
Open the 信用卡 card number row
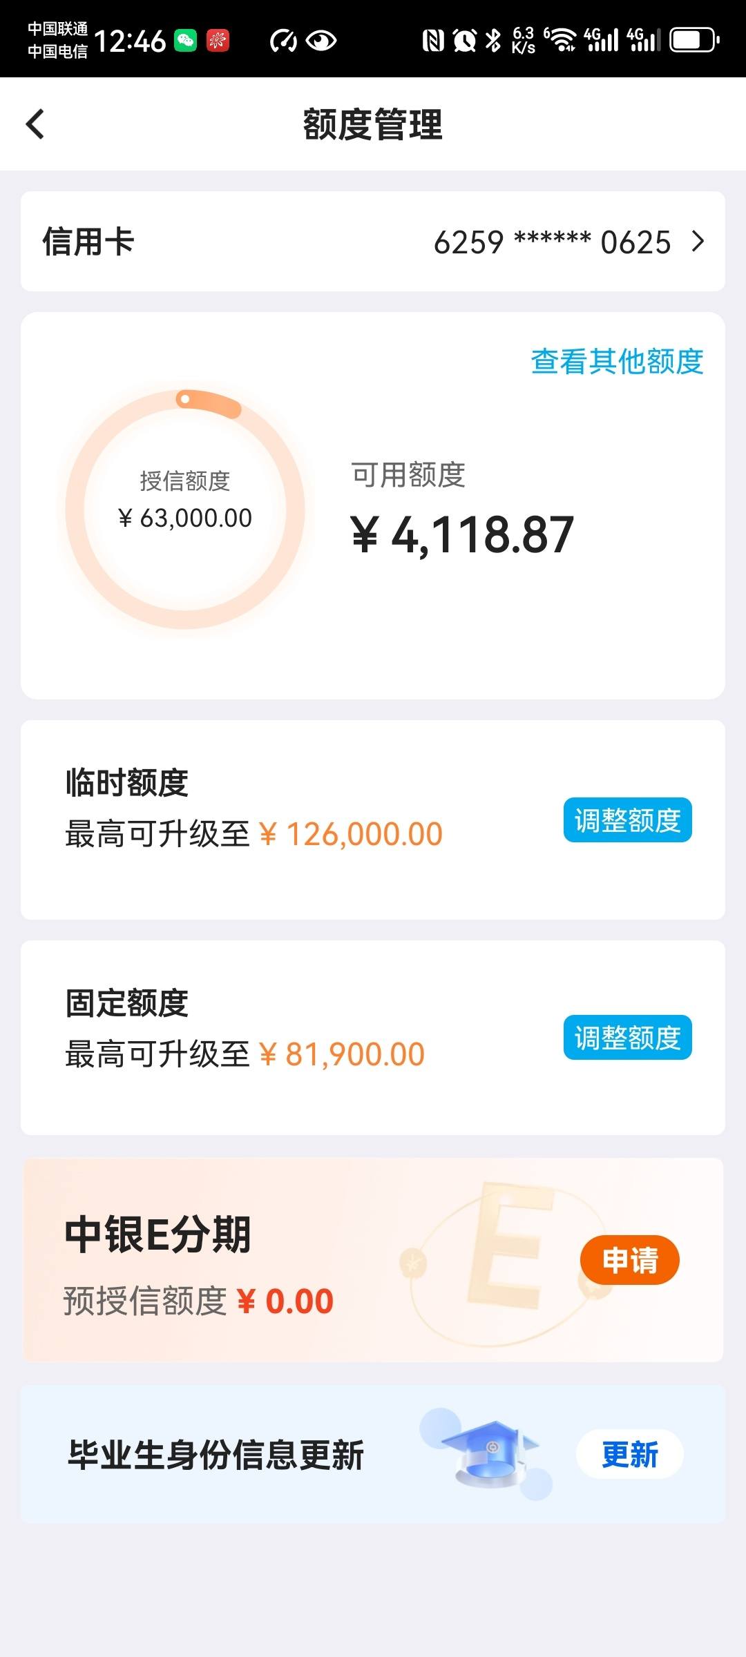(373, 242)
